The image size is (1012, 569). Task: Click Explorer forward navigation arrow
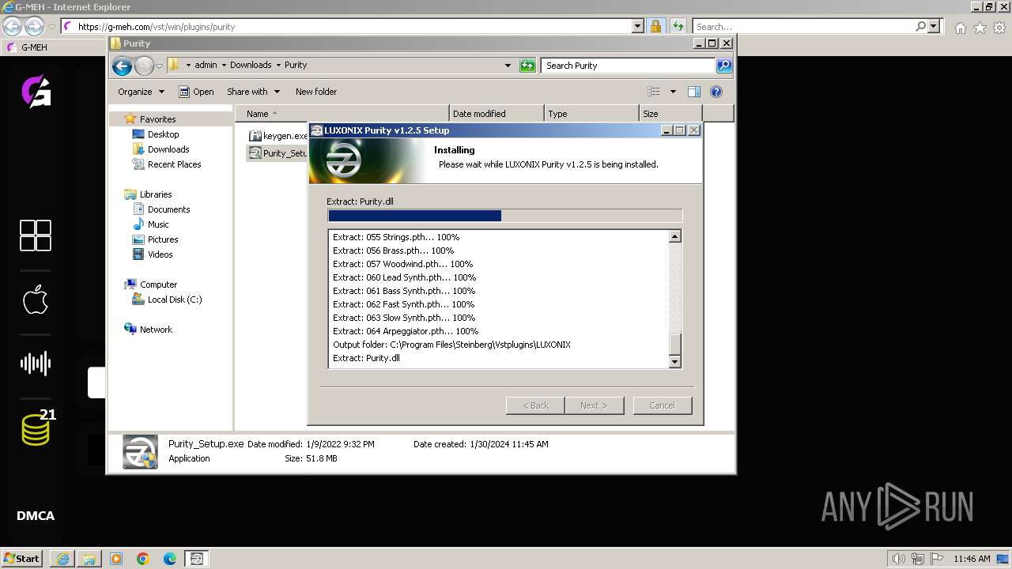144,66
